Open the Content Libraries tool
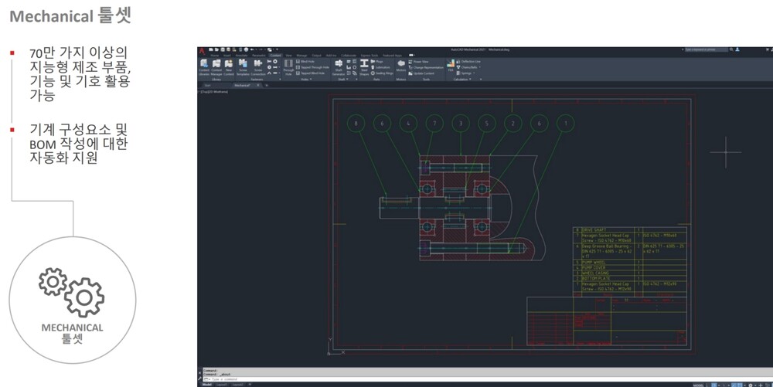Image resolution: width=773 pixels, height=387 pixels. point(204,66)
